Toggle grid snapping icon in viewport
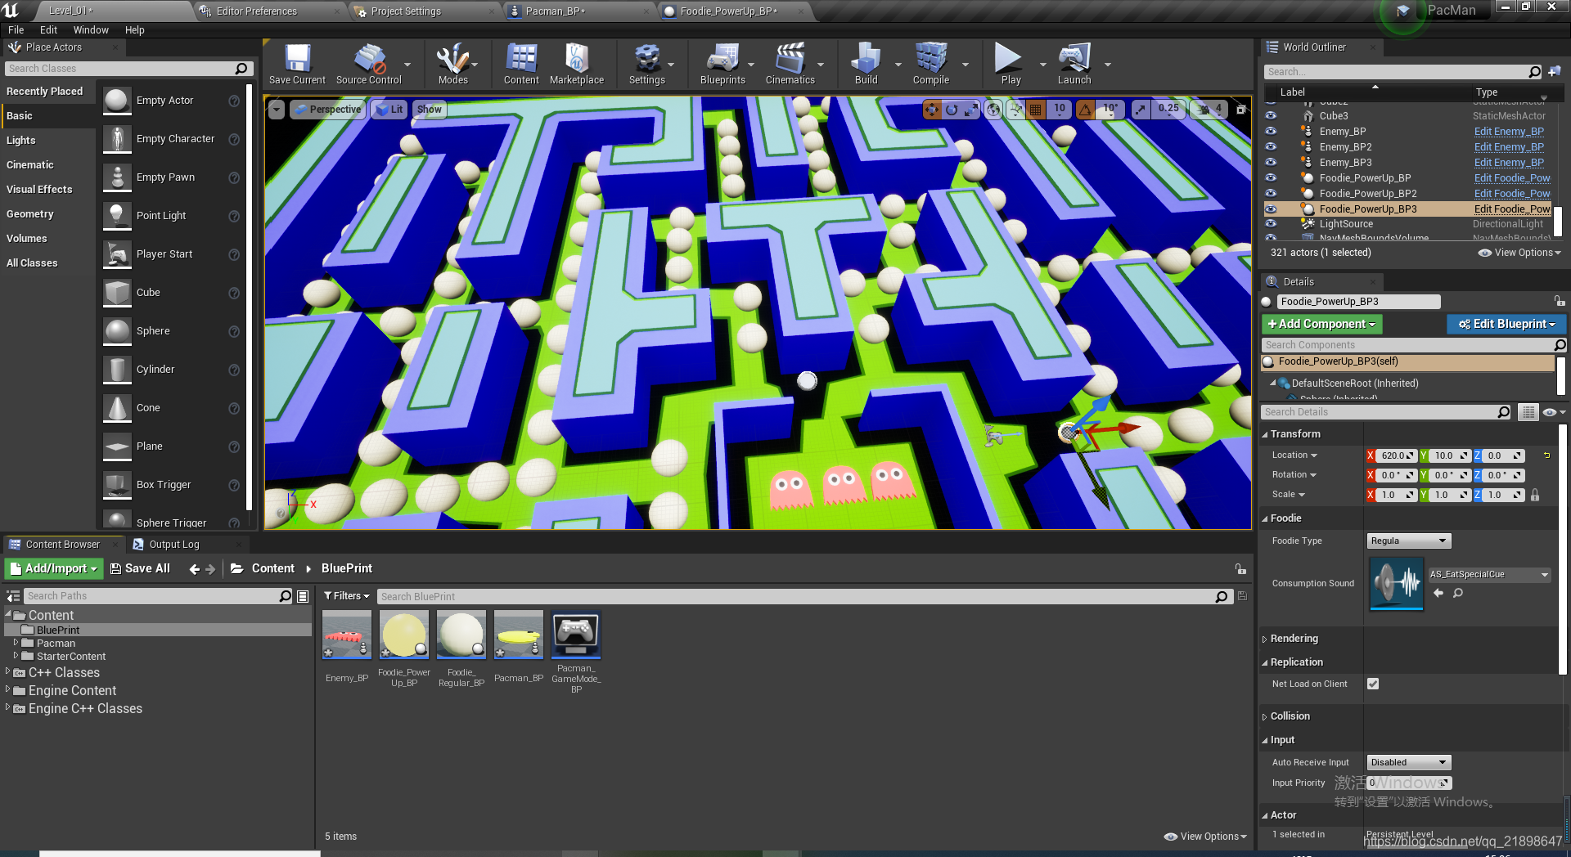The height and width of the screenshot is (857, 1571). point(1035,109)
